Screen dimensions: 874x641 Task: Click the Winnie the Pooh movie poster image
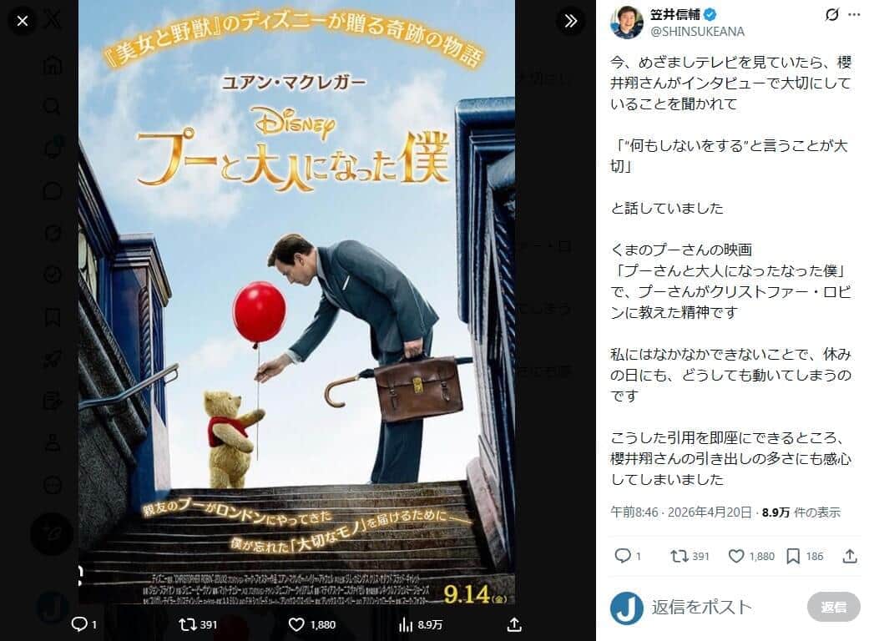click(296, 302)
